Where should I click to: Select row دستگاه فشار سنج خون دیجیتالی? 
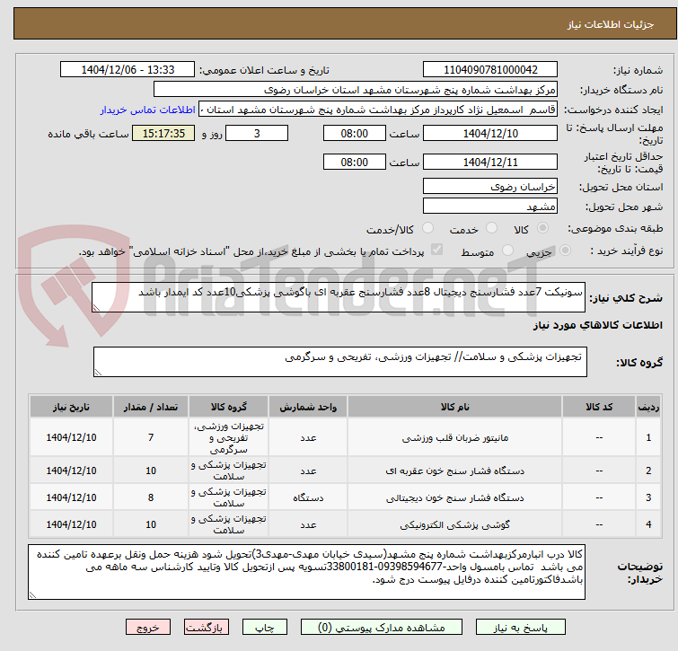click(346, 497)
